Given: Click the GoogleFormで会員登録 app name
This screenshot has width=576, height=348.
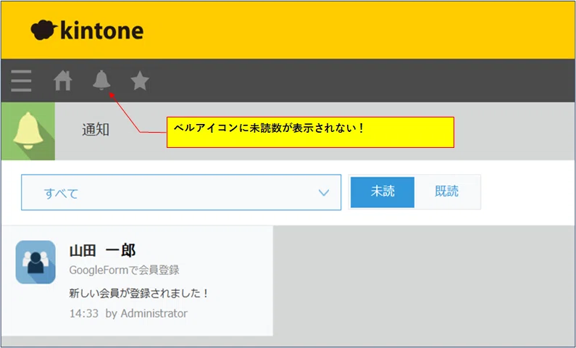Looking at the screenshot, I should [x=124, y=270].
